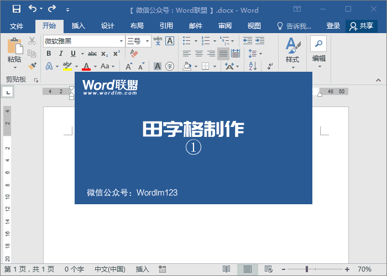The image size is (387, 276).
Task: Toggle Italic formatting
Action: [x=61, y=54]
